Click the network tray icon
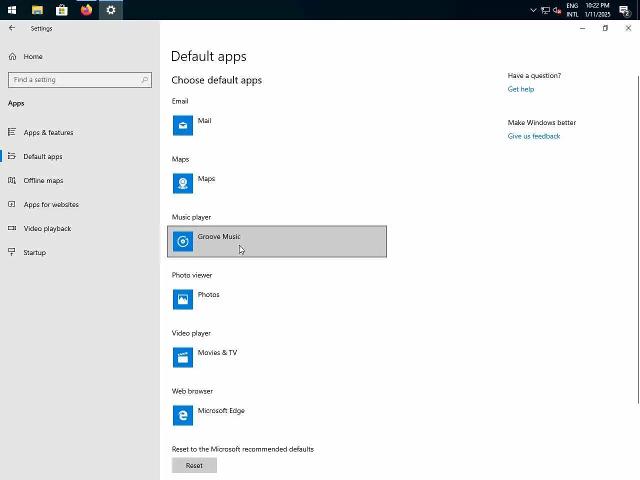Screen dimensions: 640x480 point(545,10)
